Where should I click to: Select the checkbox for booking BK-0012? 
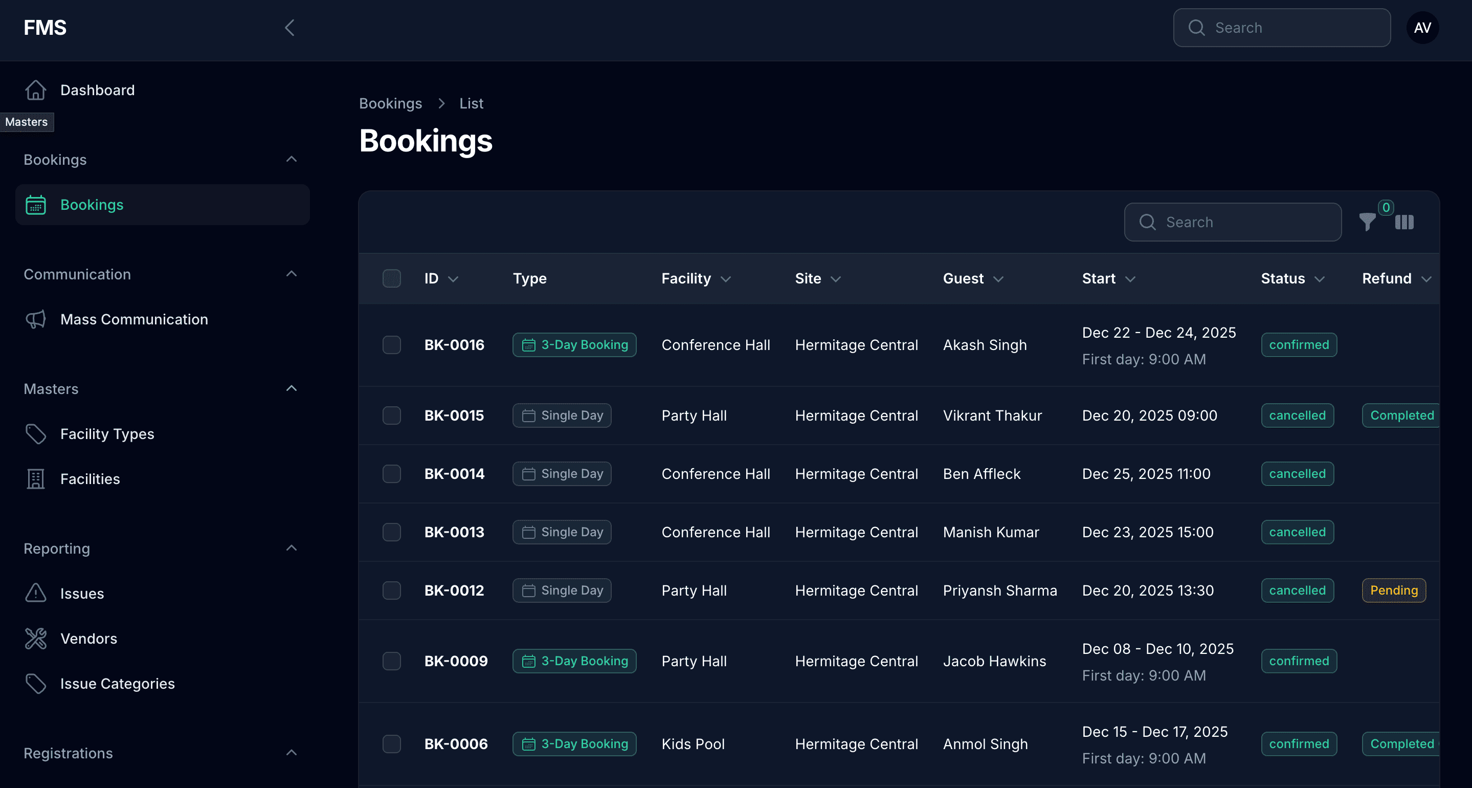pos(391,590)
